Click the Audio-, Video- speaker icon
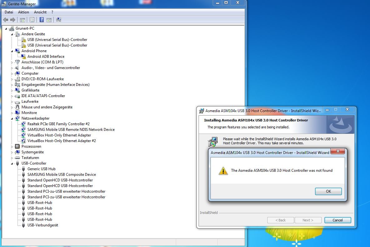 (17, 68)
